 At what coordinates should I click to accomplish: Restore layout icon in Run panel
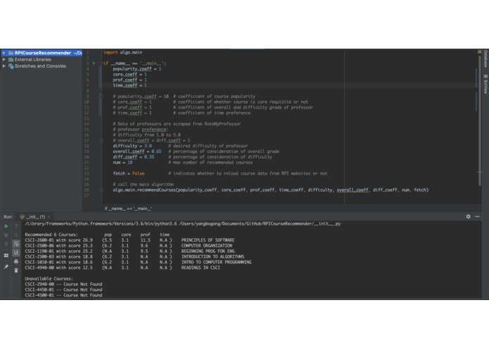pos(6,255)
